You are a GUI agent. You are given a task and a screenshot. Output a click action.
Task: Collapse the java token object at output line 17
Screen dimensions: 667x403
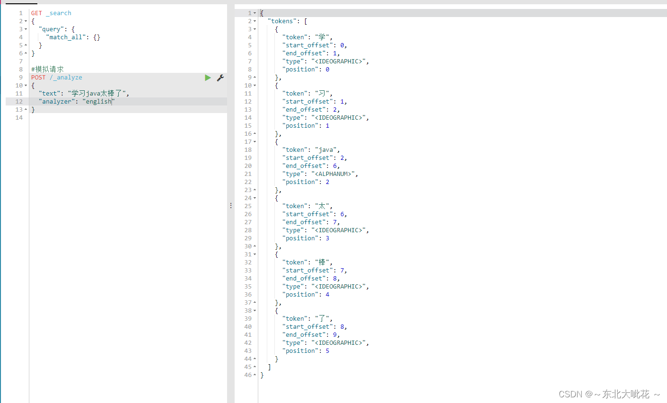pyautogui.click(x=255, y=142)
